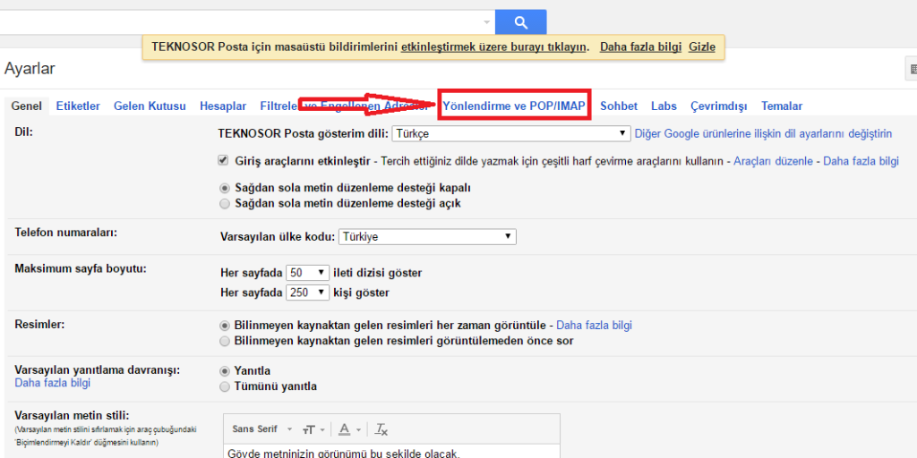Open the 250 kişi göster dropdown
This screenshot has height=458, width=917.
[308, 293]
